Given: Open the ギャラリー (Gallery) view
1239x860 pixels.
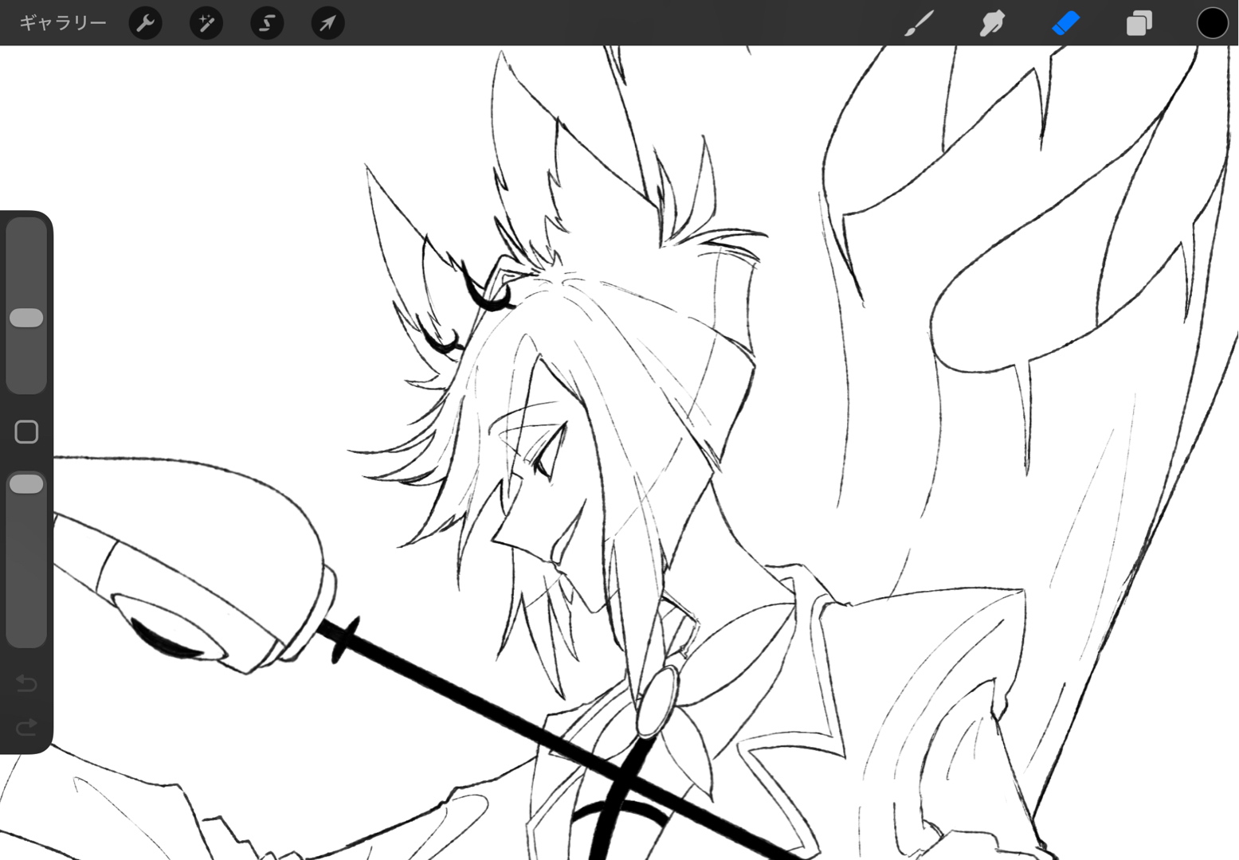Looking at the screenshot, I should point(62,23).
